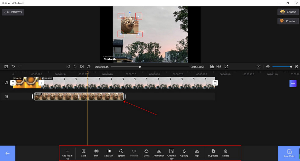The width and height of the screenshot is (300, 161).
Task: Select the Split tool
Action: click(84, 153)
